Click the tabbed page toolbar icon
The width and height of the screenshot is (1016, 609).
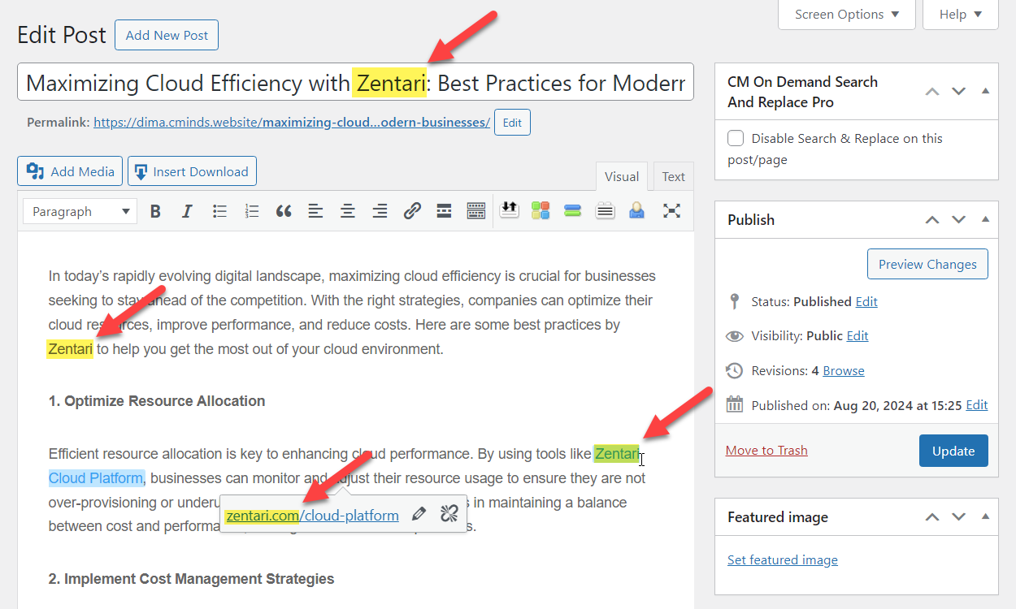point(605,210)
